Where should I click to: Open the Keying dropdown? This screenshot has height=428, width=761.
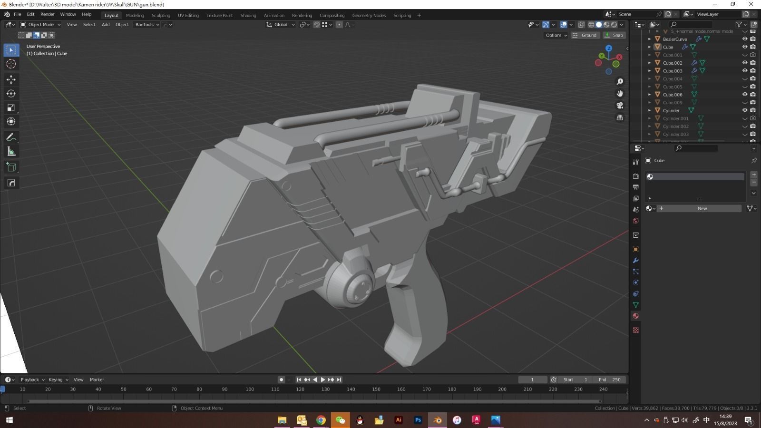point(58,379)
